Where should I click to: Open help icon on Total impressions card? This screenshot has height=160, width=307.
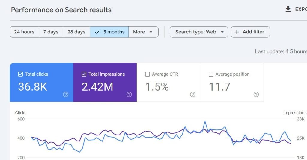click(129, 95)
